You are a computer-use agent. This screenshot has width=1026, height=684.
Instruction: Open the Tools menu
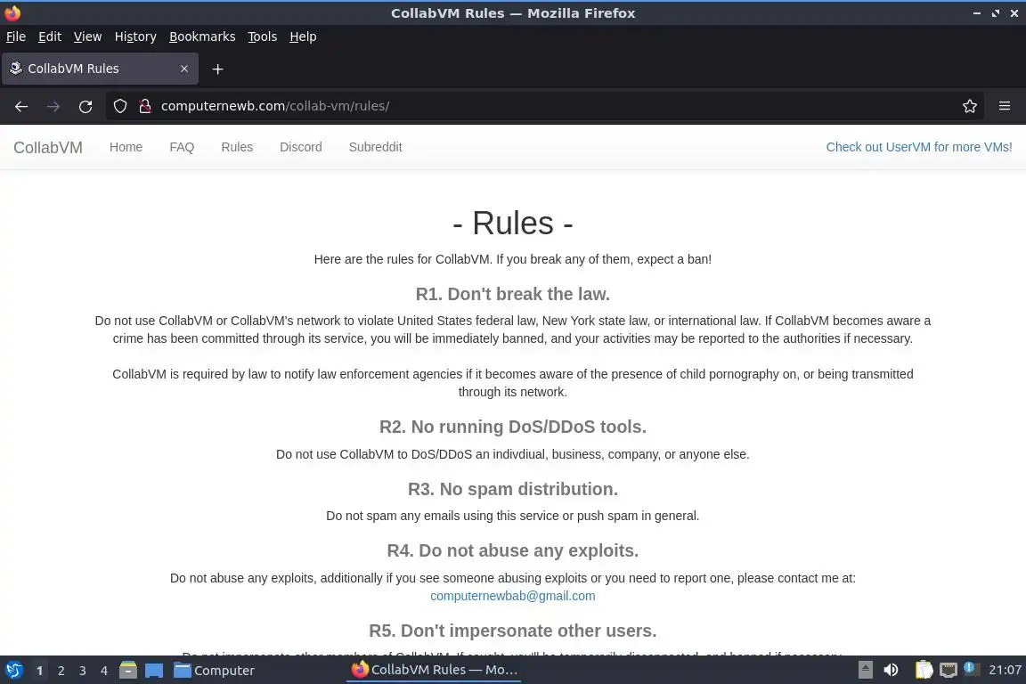click(x=263, y=37)
